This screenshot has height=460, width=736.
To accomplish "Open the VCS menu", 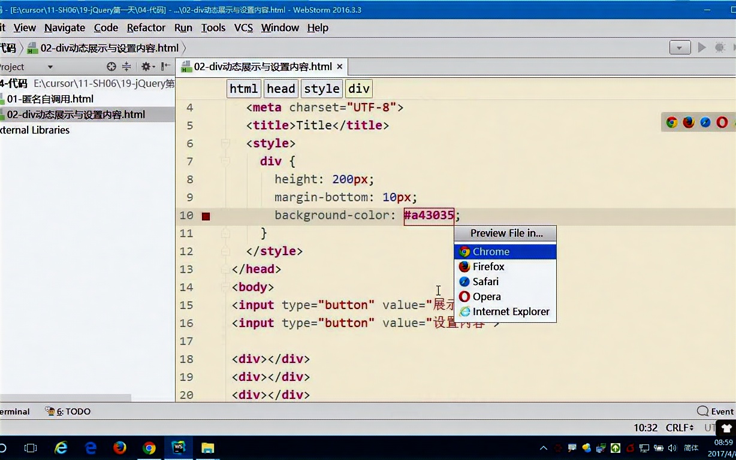I will (x=243, y=28).
